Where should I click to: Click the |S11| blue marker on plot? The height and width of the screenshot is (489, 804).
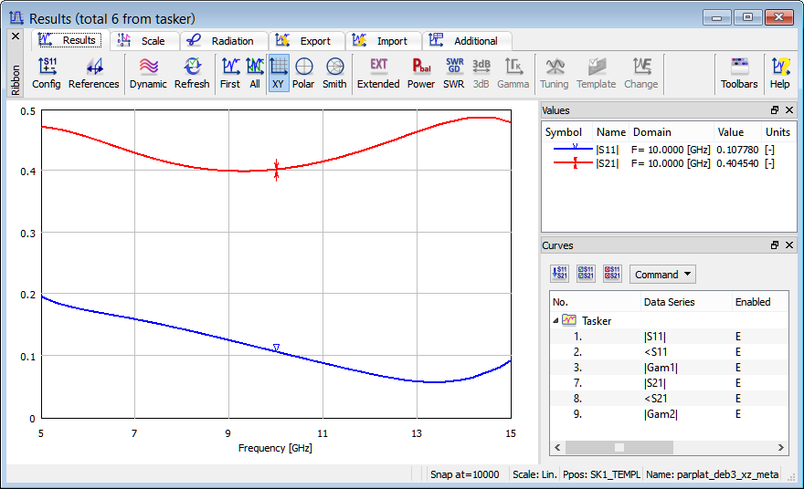[x=276, y=348]
